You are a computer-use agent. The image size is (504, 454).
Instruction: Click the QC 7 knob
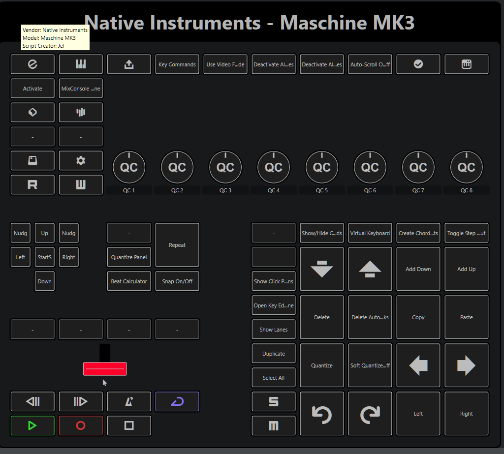(x=418, y=167)
